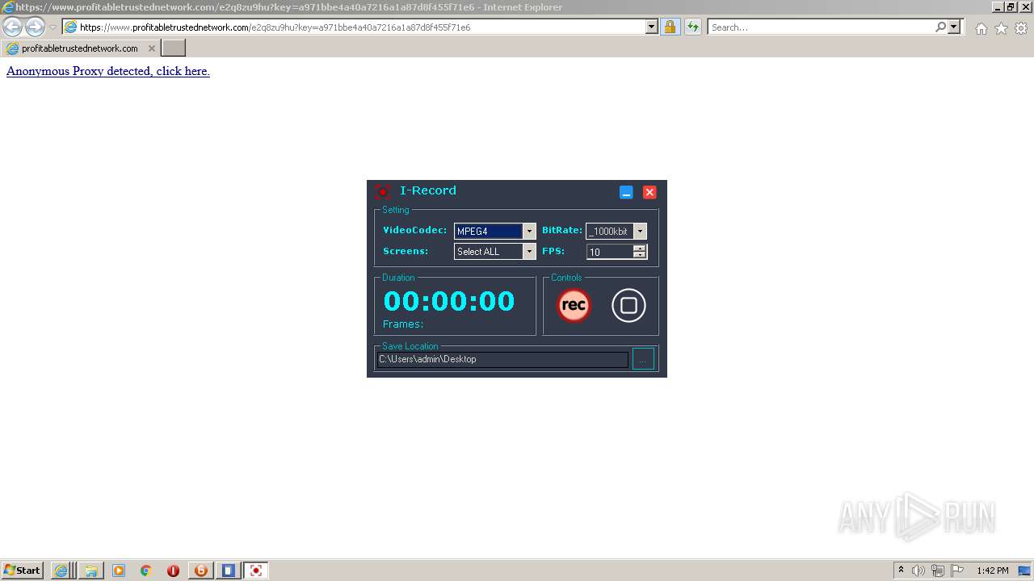Go forward with the browser Forward button
1034x581 pixels.
click(x=35, y=27)
